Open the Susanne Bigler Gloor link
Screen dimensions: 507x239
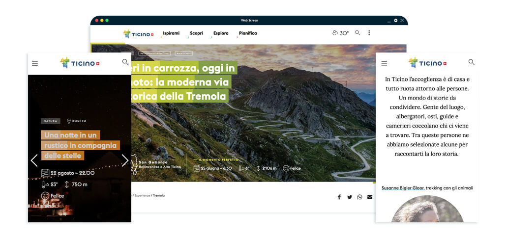(403, 188)
